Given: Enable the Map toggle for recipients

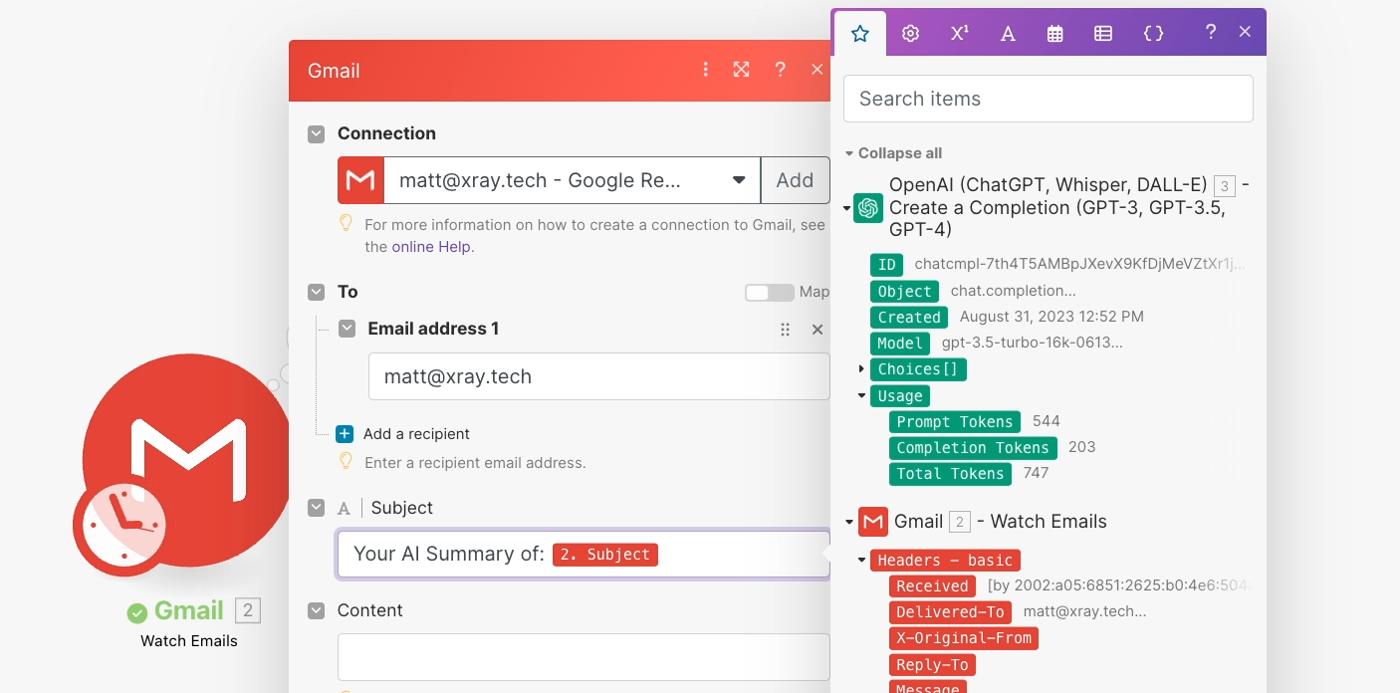Looking at the screenshot, I should (x=769, y=293).
